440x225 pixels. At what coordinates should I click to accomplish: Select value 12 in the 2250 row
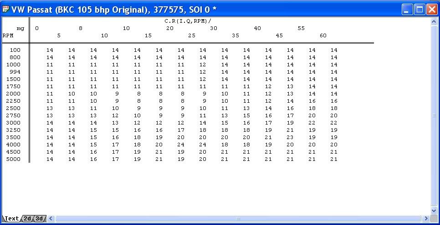(268, 101)
